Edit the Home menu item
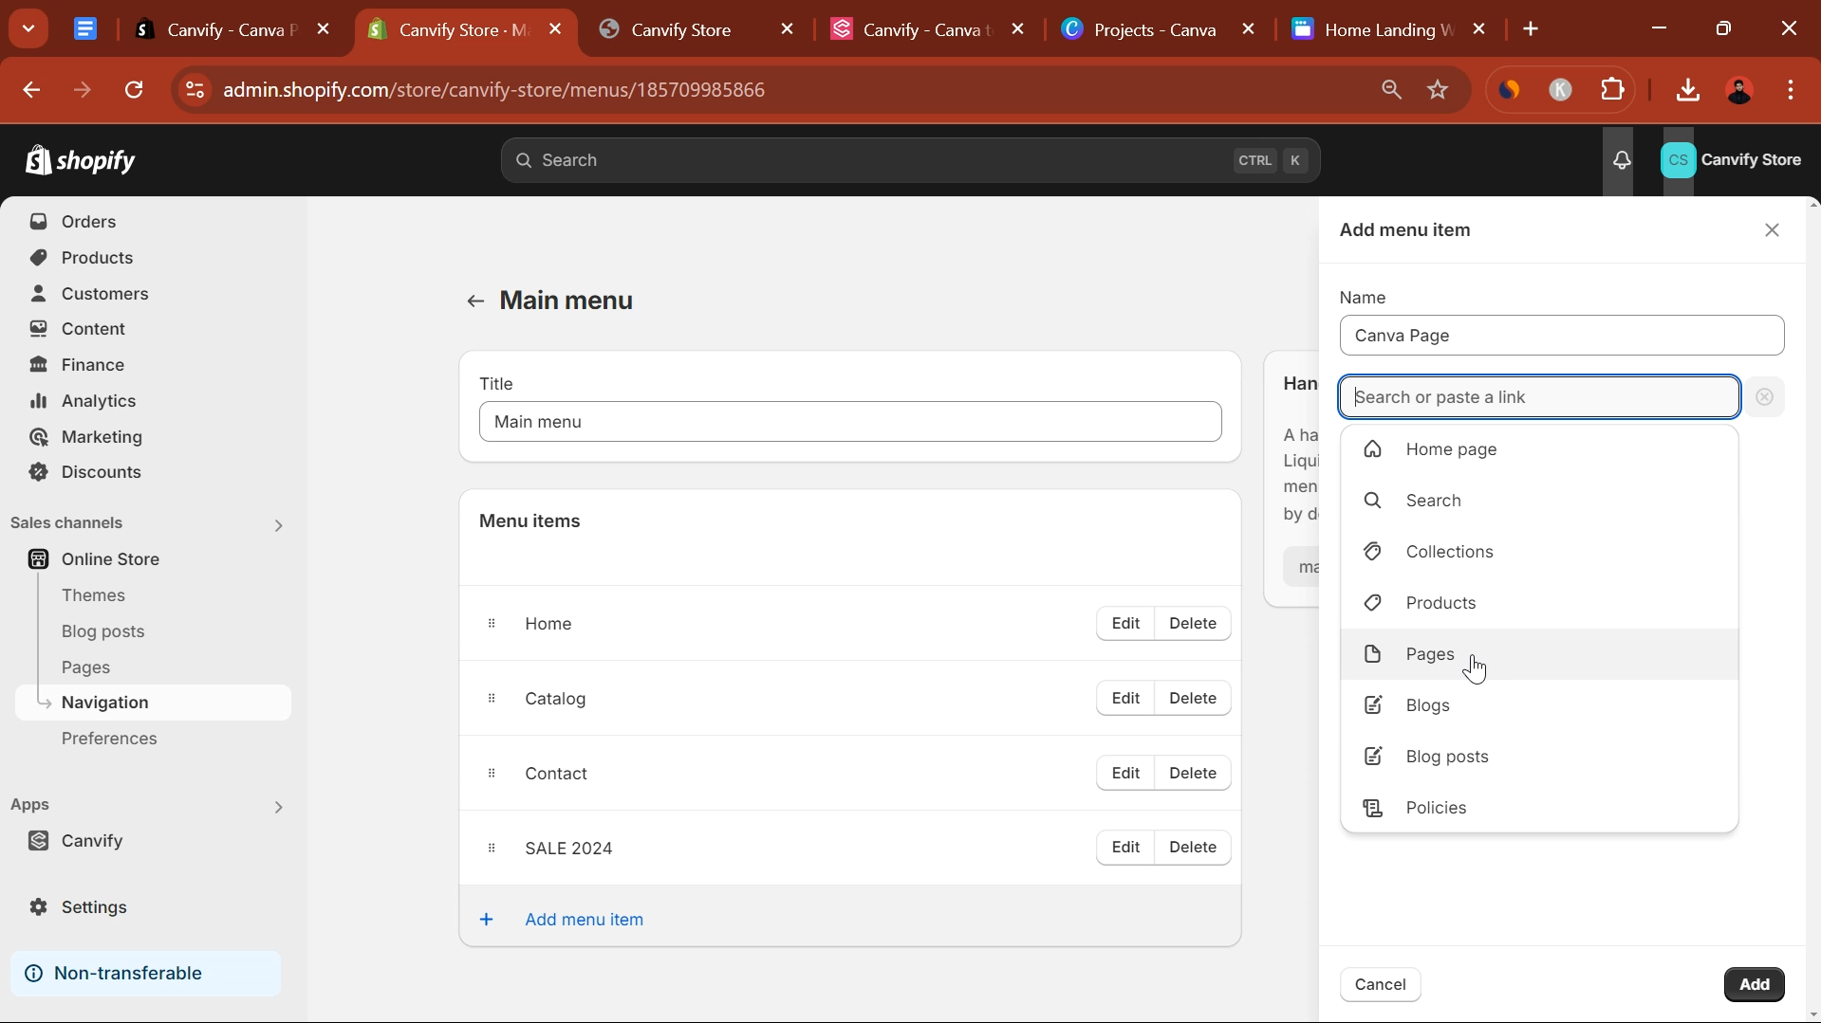The width and height of the screenshot is (1821, 1023). click(1125, 623)
